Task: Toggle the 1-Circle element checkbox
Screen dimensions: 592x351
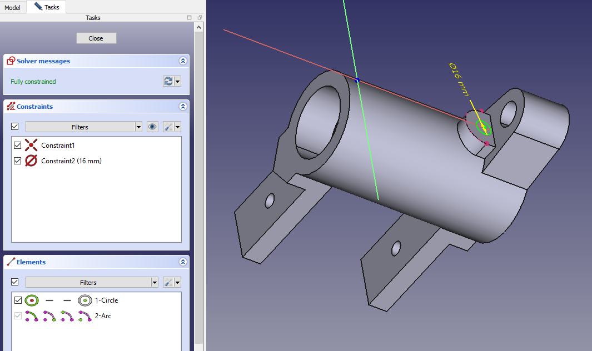Action: [17, 300]
